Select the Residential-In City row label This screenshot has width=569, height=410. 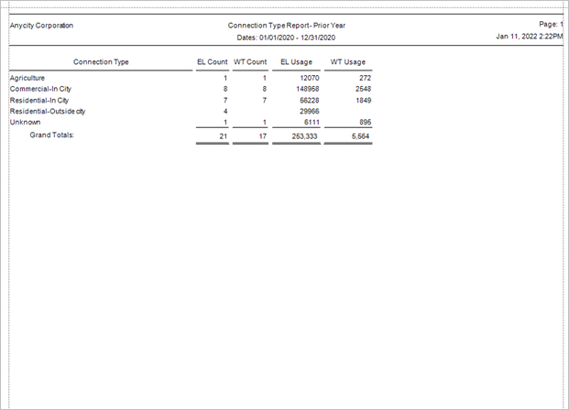click(x=39, y=100)
